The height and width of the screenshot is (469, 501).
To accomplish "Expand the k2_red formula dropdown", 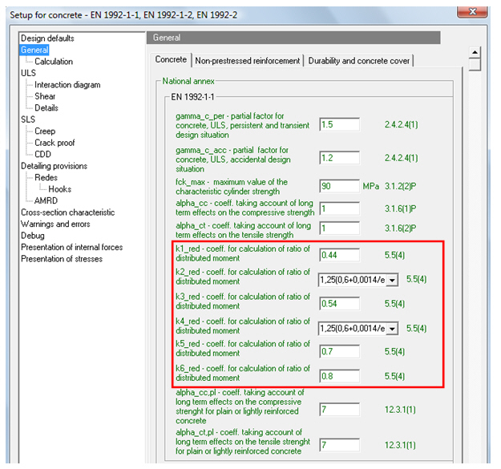I will coord(391,280).
